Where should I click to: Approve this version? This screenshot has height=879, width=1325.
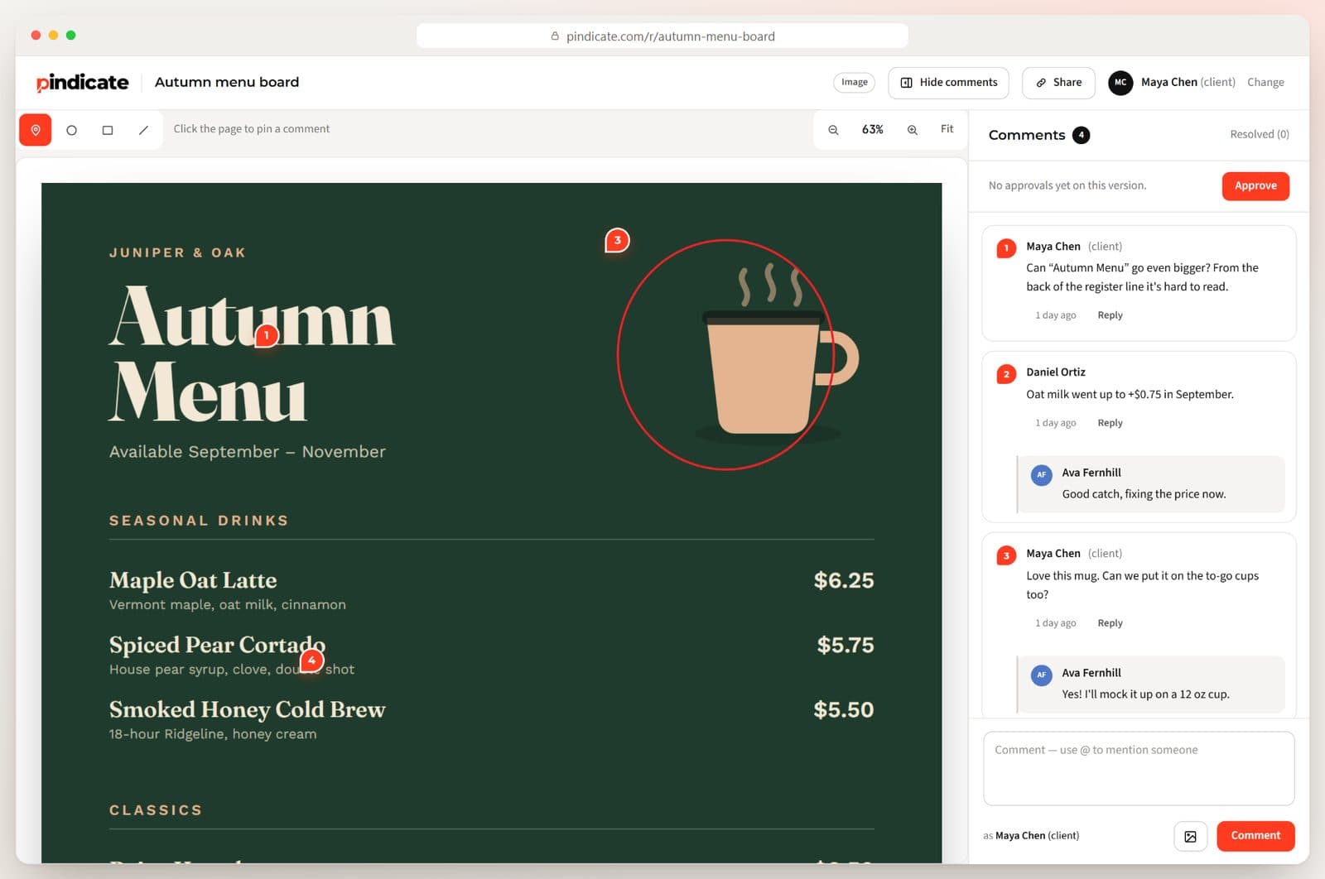click(1255, 185)
